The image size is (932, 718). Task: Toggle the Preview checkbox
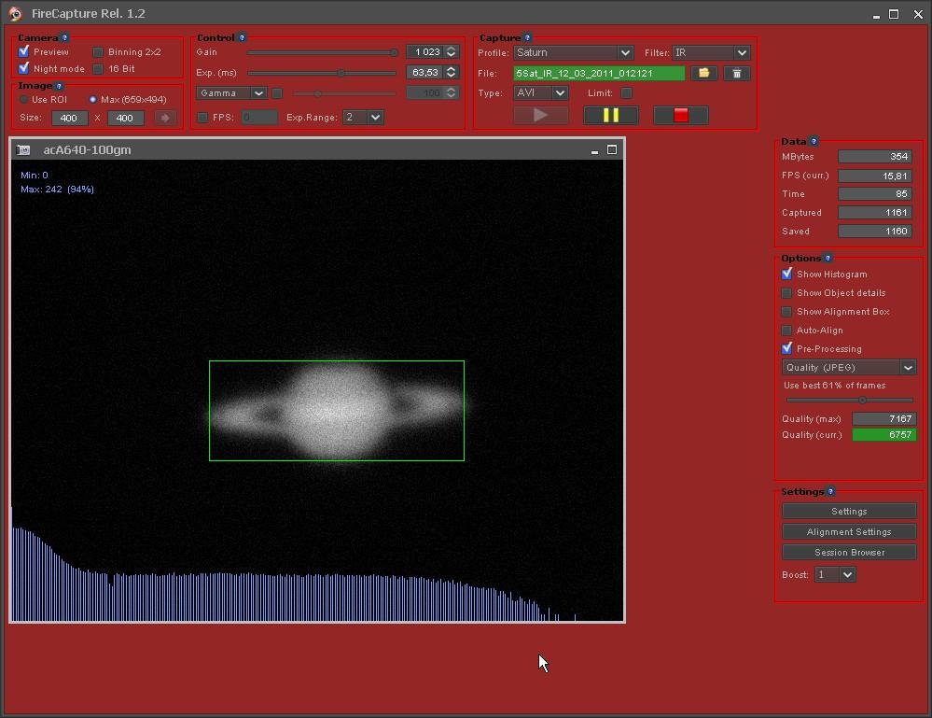pyautogui.click(x=23, y=51)
